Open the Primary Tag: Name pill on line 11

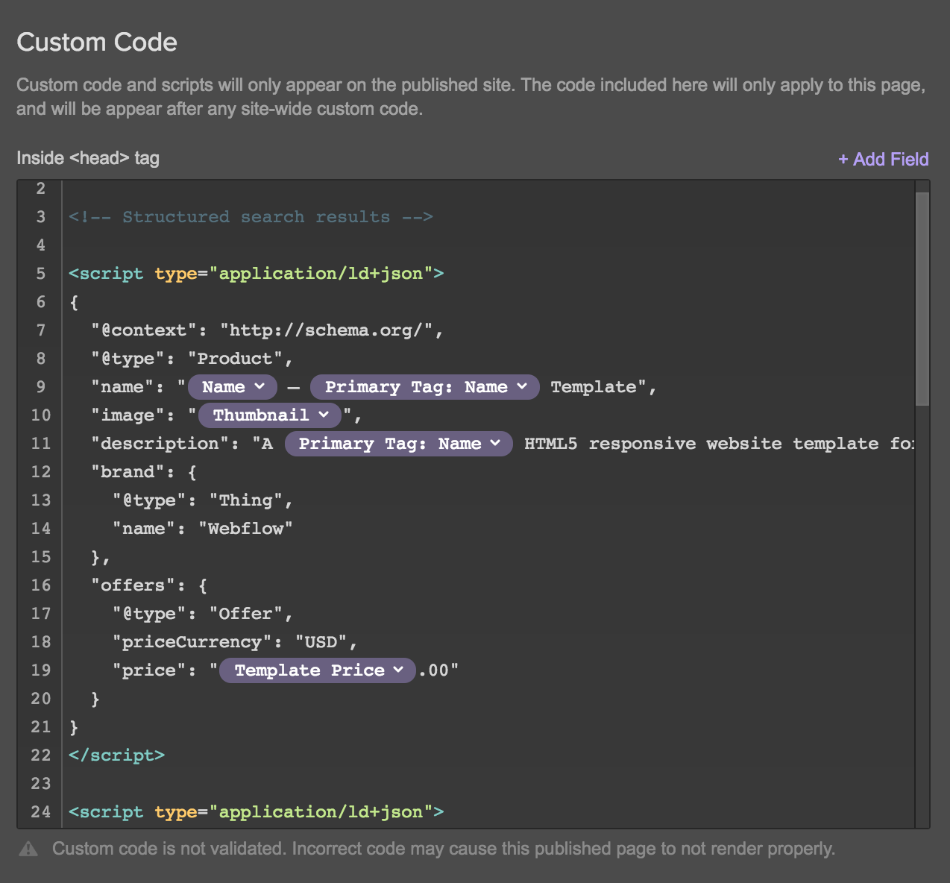click(x=399, y=444)
